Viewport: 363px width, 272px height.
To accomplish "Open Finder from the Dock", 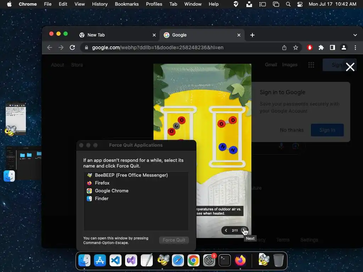I will [84, 260].
